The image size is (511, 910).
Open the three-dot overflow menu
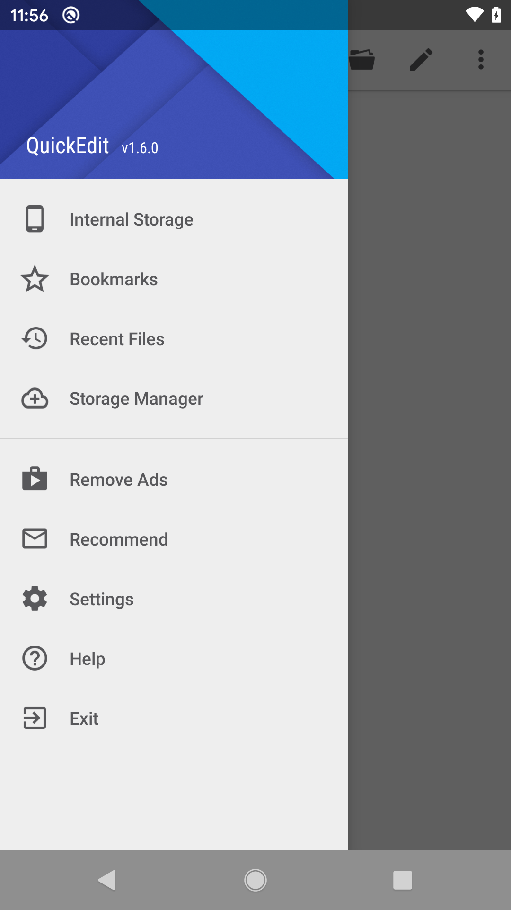[x=481, y=60]
